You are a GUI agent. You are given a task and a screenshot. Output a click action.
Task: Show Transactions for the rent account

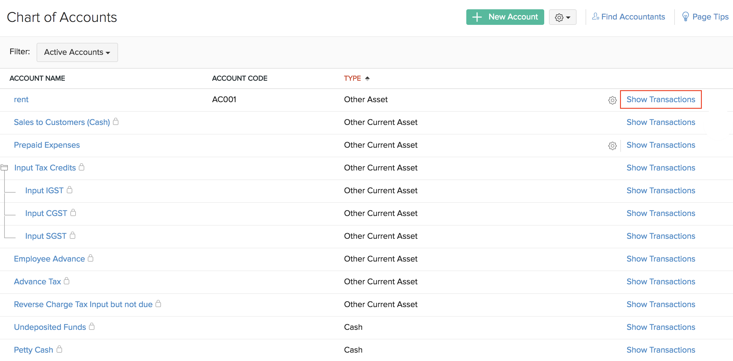click(661, 99)
